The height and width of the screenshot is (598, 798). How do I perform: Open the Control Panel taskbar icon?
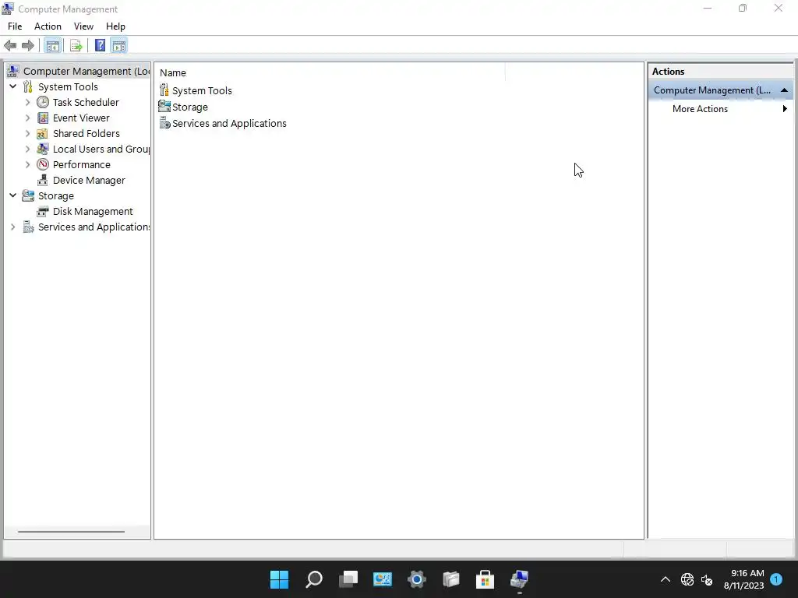382,579
